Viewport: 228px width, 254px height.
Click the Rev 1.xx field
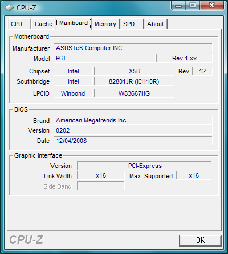tap(184, 58)
